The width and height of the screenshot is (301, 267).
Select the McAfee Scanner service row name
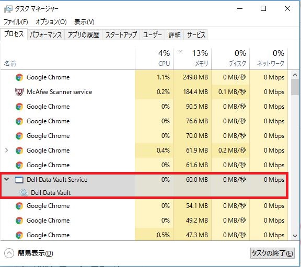[60, 92]
